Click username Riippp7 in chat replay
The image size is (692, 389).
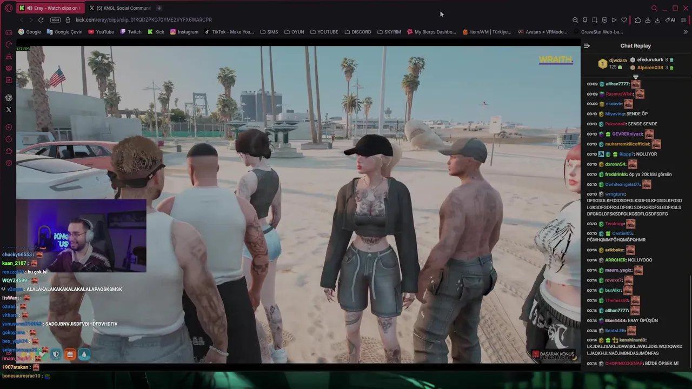(x=627, y=155)
